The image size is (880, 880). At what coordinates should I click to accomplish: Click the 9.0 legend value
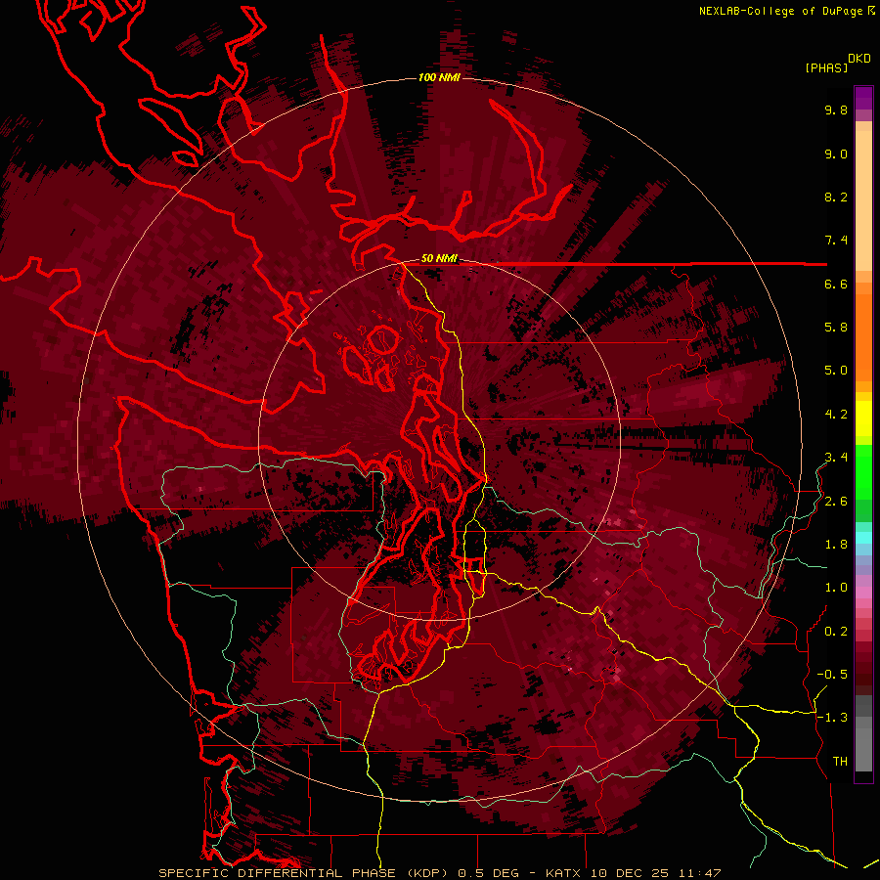click(836, 154)
